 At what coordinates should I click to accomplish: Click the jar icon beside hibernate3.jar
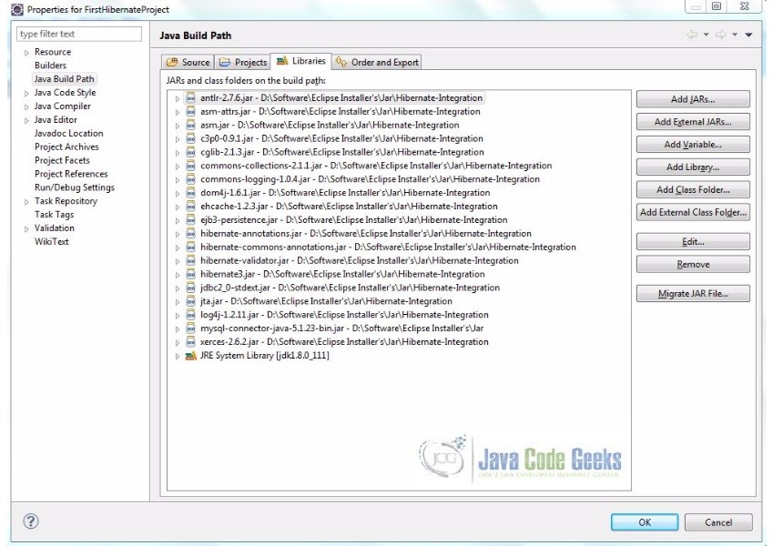click(x=190, y=275)
